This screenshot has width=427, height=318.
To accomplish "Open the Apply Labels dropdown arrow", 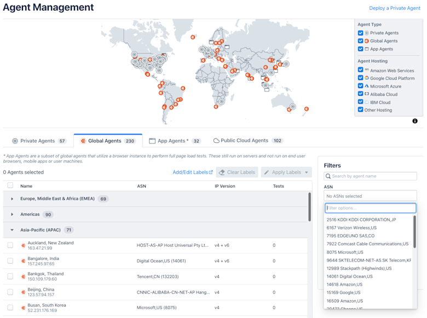I will click(x=307, y=172).
